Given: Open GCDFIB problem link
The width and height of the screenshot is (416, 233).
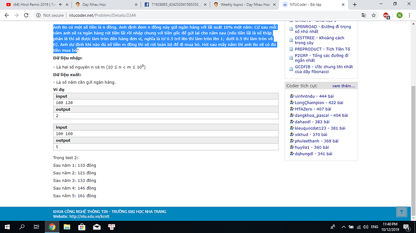Looking at the screenshot, I should coord(324,69).
